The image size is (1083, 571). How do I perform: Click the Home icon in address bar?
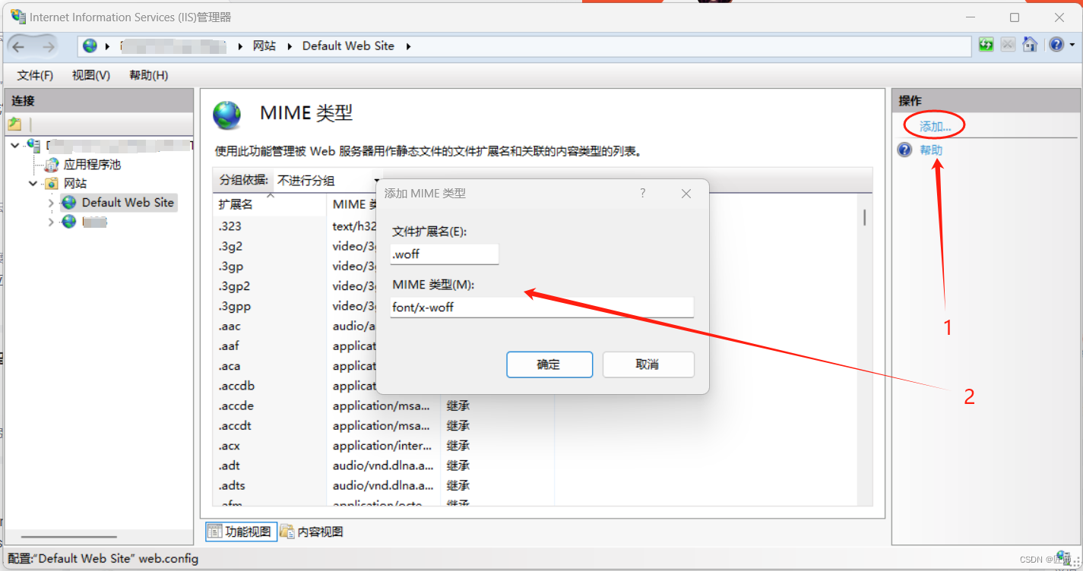pos(1030,45)
